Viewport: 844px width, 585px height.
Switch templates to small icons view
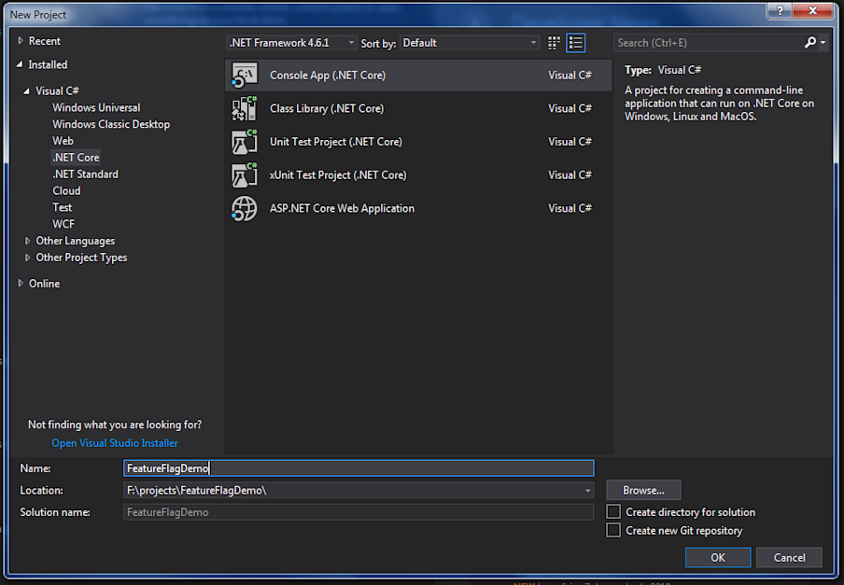(x=554, y=42)
